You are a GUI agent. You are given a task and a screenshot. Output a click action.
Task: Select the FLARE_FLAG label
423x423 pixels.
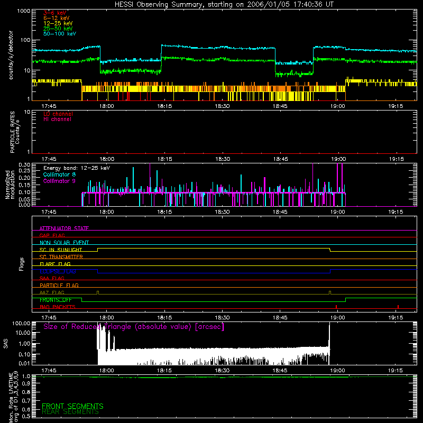tap(55, 264)
